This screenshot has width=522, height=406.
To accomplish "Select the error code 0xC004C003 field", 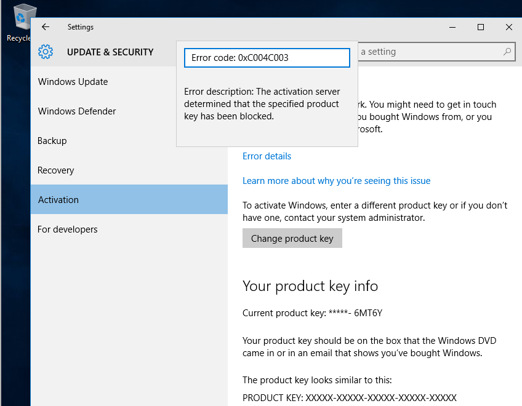I will [267, 58].
